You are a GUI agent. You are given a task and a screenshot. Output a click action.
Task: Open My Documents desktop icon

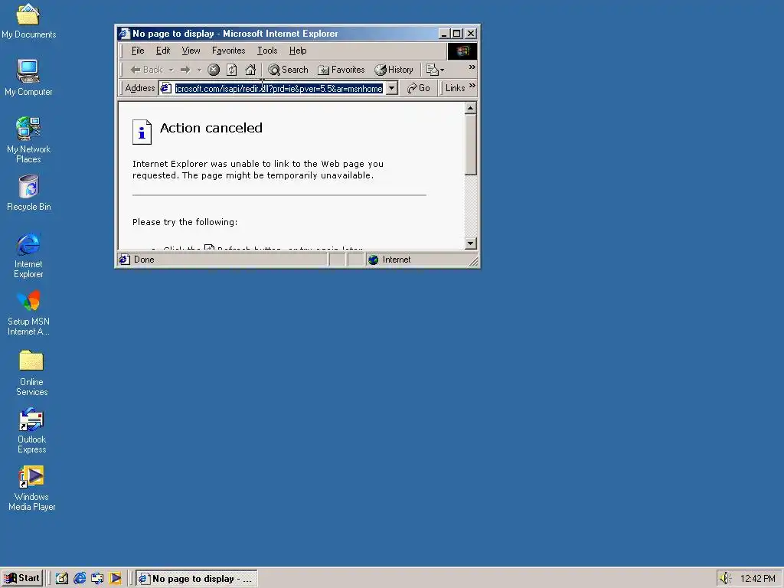[28, 21]
